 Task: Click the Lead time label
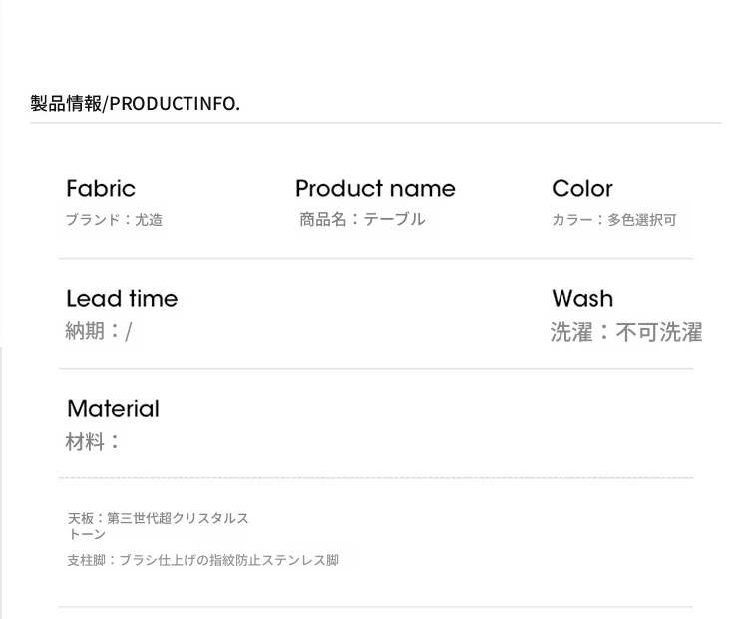click(122, 299)
